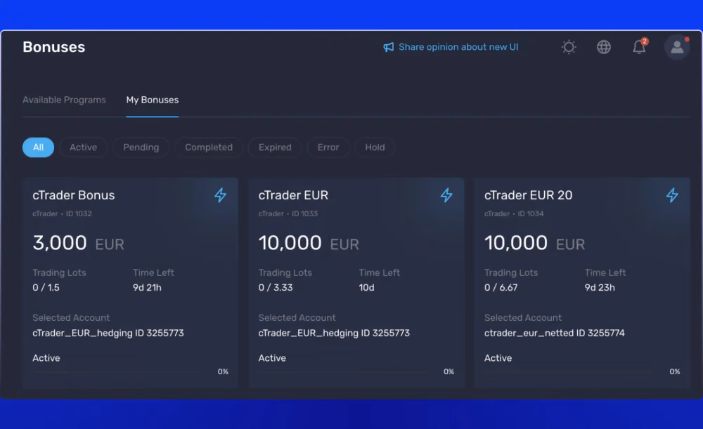
Task: Filter bonuses by Completed
Action: pos(209,147)
